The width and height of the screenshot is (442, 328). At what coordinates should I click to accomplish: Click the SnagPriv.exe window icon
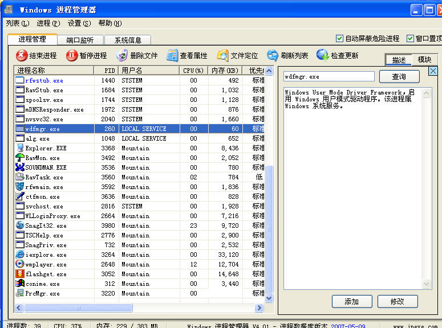(x=20, y=245)
